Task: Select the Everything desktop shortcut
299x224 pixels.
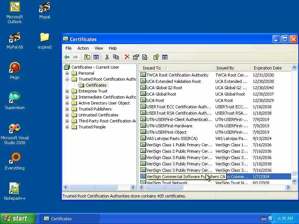Action: [15, 161]
